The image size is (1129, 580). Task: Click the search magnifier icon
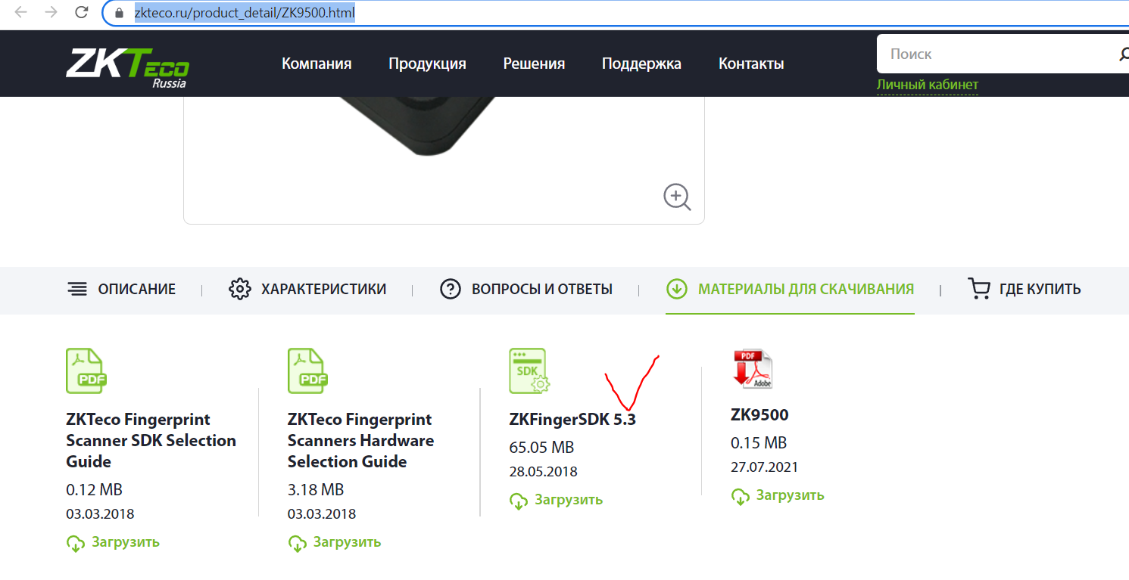click(x=1124, y=54)
